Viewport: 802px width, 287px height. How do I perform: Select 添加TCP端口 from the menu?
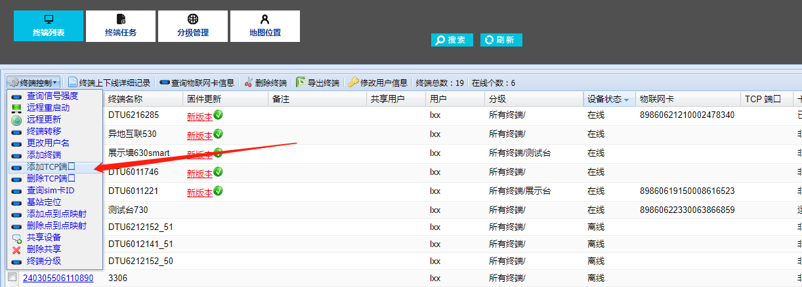click(x=51, y=167)
